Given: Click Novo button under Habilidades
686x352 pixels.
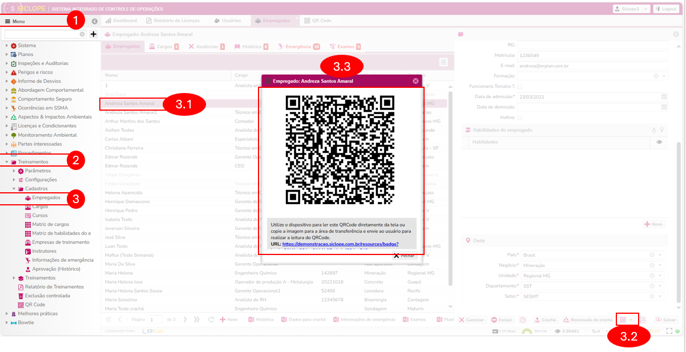Looking at the screenshot, I should [654, 224].
